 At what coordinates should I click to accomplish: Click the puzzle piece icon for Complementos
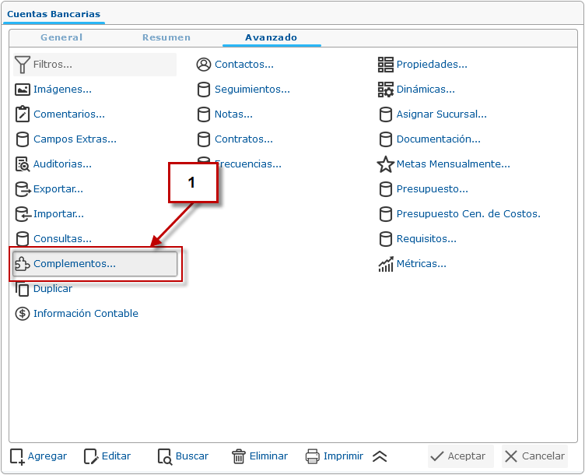pos(23,264)
